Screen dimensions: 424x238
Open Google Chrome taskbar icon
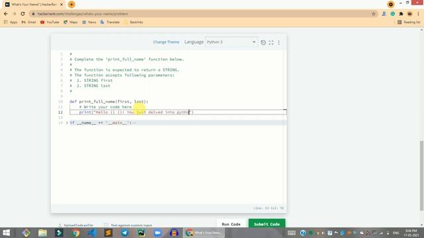[76, 233]
